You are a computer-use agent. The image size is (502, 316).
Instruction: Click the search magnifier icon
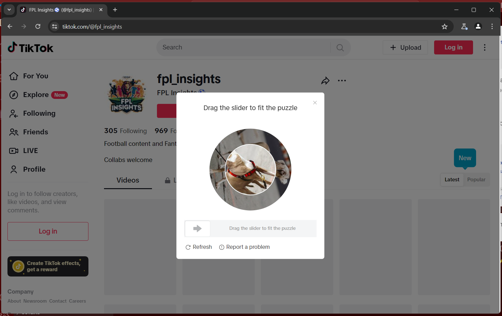coord(340,47)
